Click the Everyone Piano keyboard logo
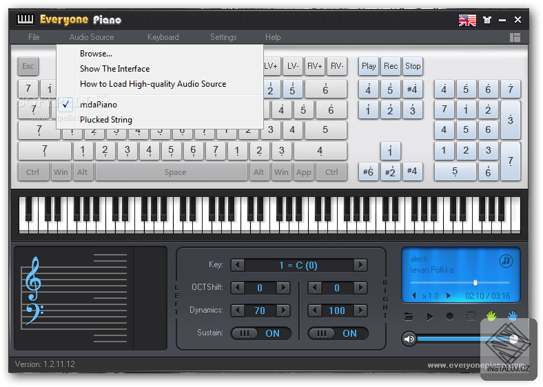This screenshot has width=543, height=387. [25, 19]
